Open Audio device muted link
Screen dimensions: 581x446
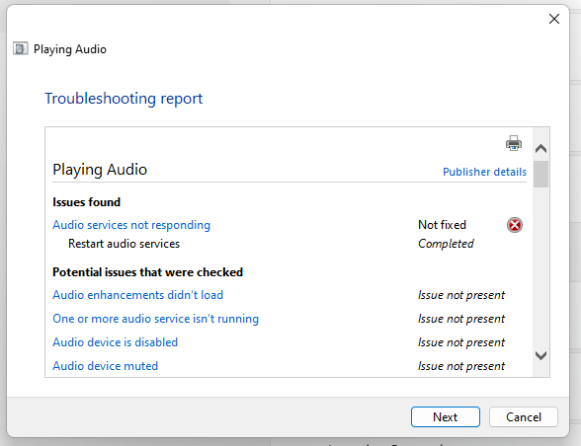click(x=105, y=366)
